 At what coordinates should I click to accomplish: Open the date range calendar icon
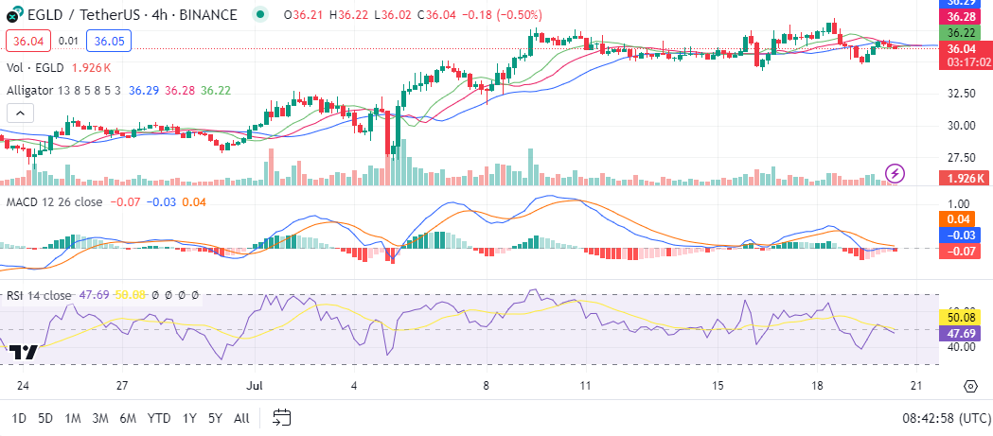tap(282, 417)
